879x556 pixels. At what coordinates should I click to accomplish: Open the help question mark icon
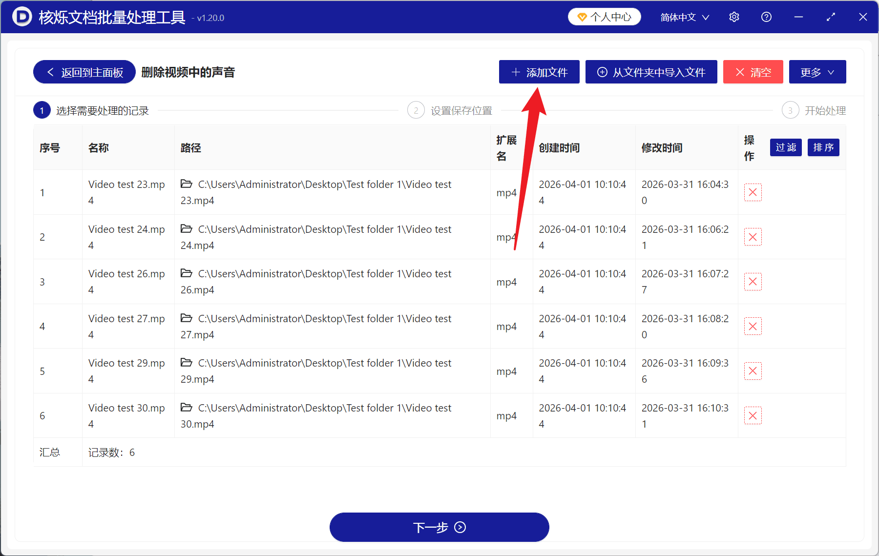(x=766, y=17)
